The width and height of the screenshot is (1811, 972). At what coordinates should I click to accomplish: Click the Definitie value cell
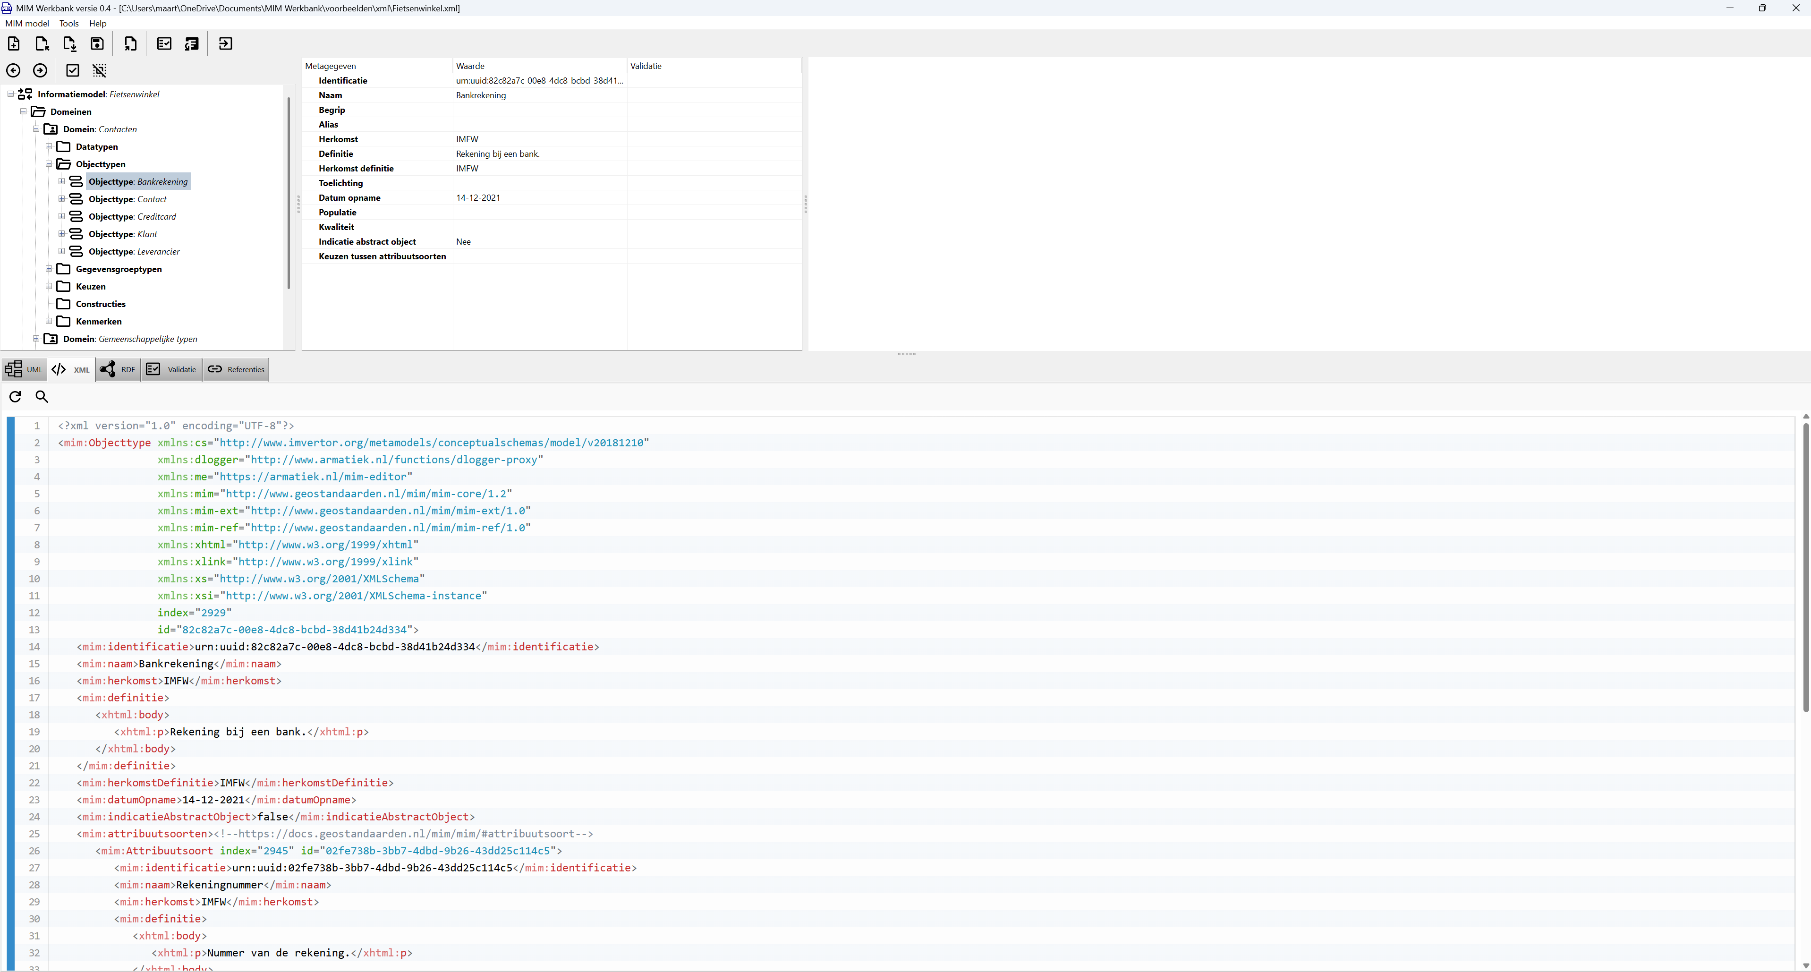tap(539, 154)
